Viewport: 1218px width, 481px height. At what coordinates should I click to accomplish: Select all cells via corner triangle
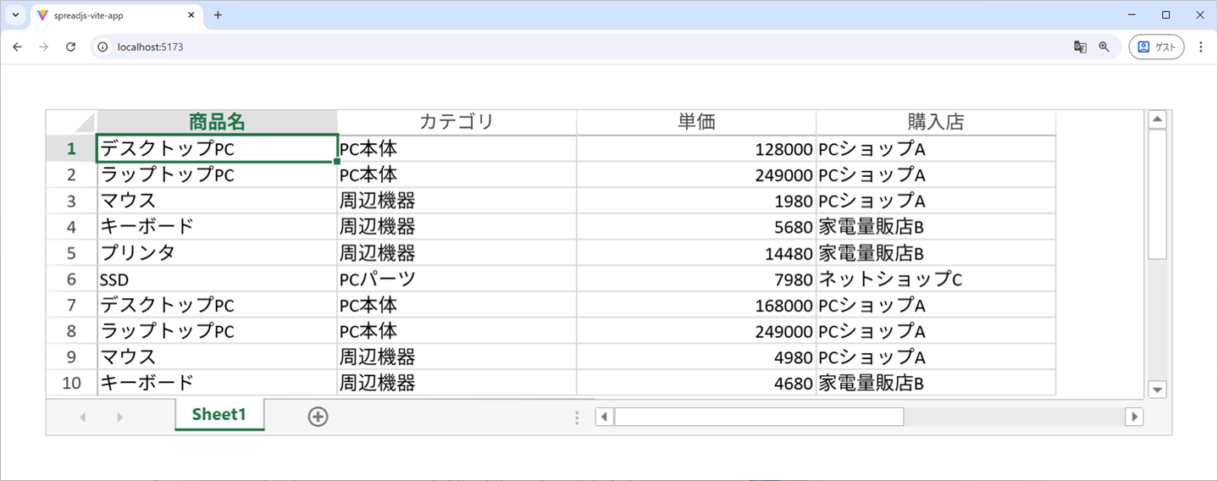pyautogui.click(x=71, y=122)
